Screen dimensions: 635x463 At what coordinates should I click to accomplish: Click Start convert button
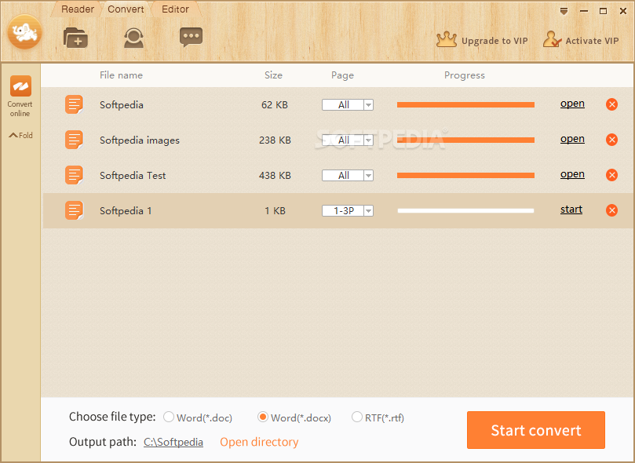click(x=536, y=430)
